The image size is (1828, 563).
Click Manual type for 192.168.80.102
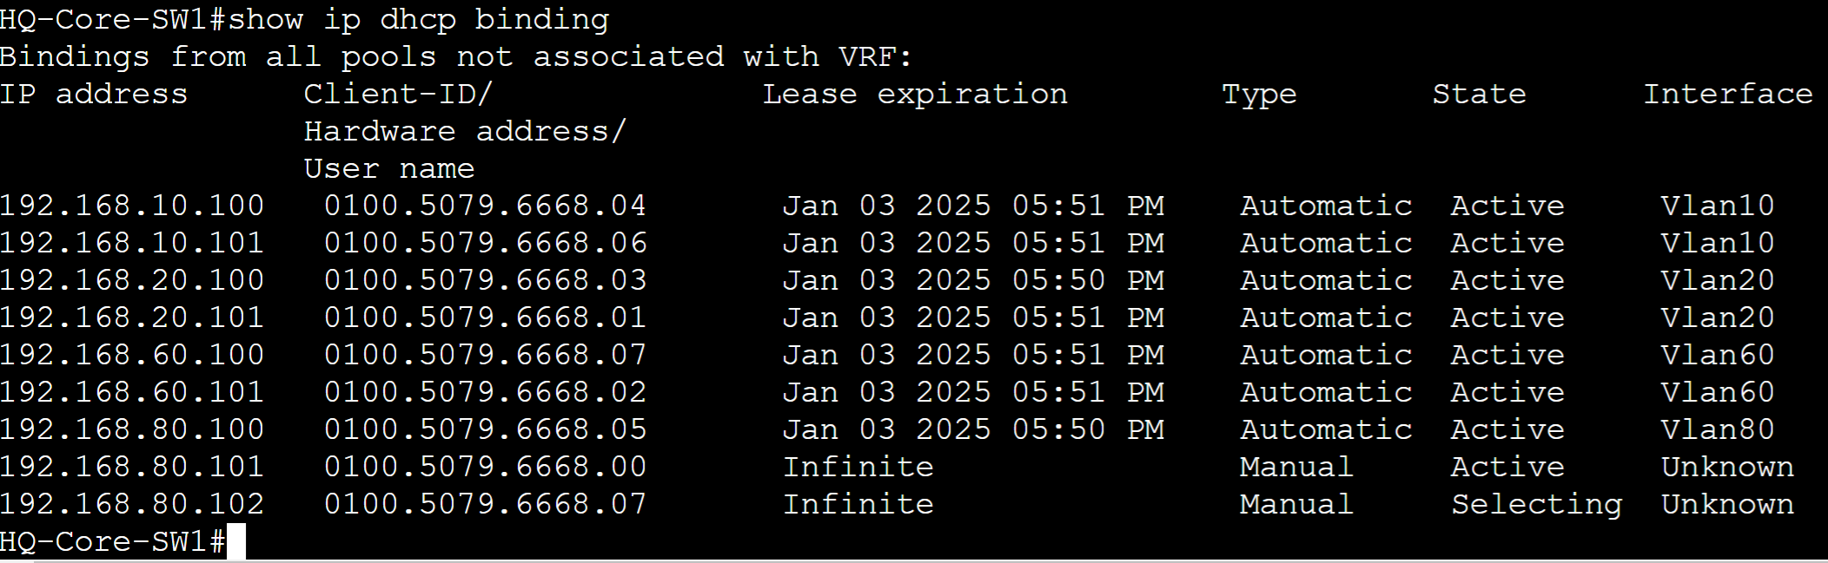pos(1296,504)
